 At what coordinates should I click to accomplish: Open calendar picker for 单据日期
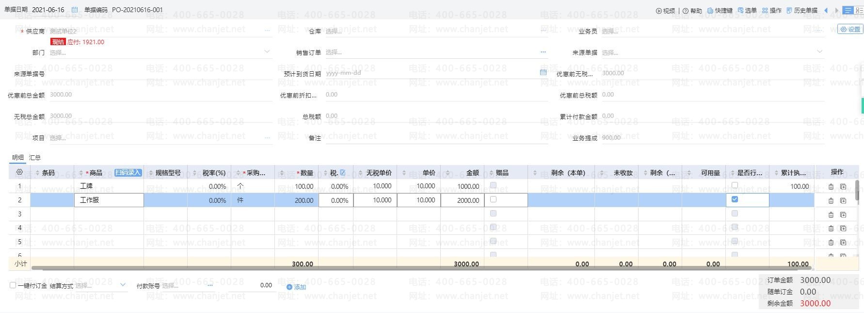74,10
